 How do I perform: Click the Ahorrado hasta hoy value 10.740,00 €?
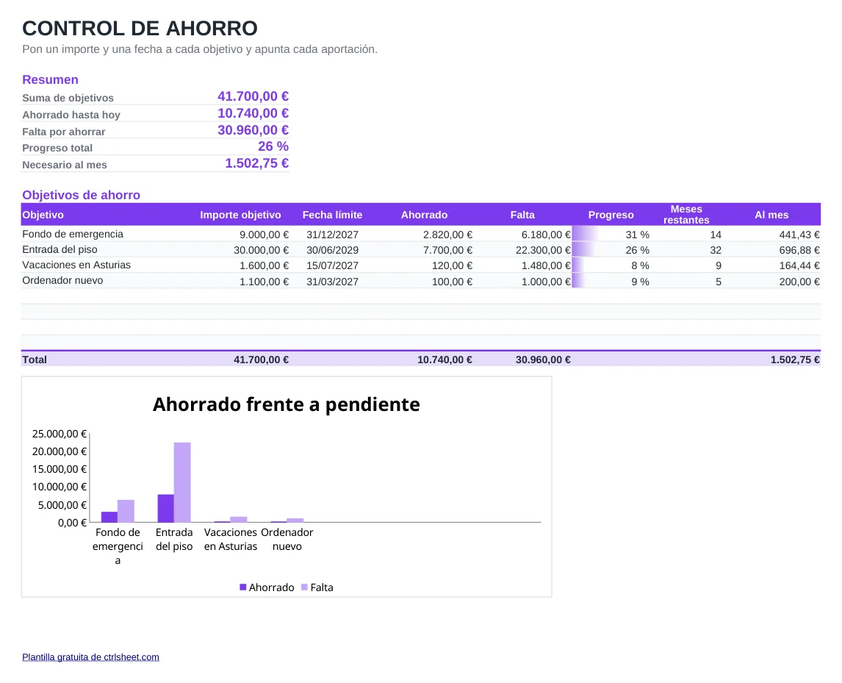[253, 113]
